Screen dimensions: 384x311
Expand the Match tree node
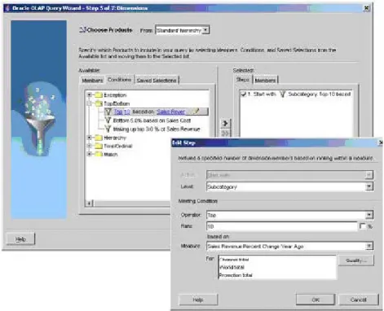pos(90,155)
